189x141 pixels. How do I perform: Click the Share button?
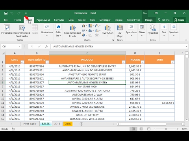pos(179,20)
